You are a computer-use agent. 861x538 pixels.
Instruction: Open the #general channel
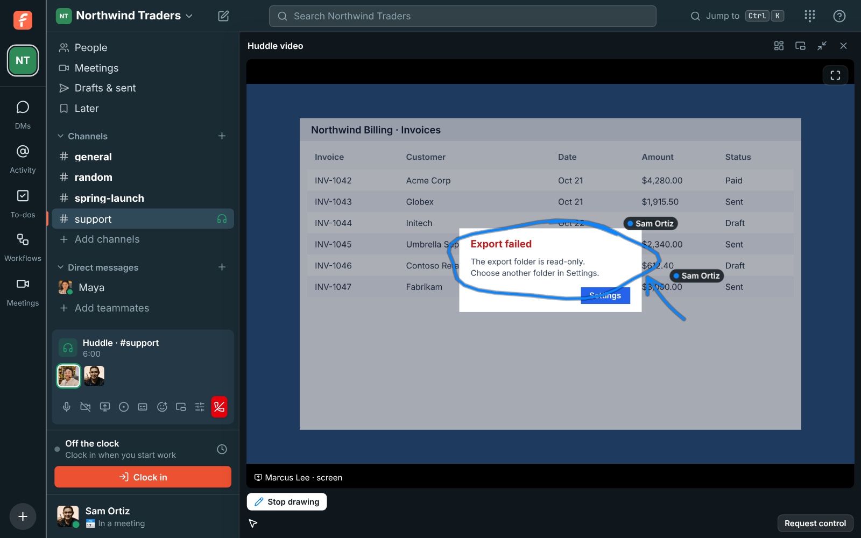143,157
